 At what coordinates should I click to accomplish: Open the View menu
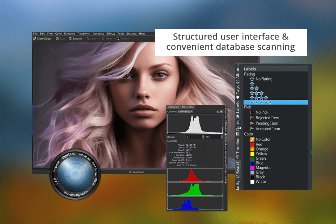click(x=50, y=34)
